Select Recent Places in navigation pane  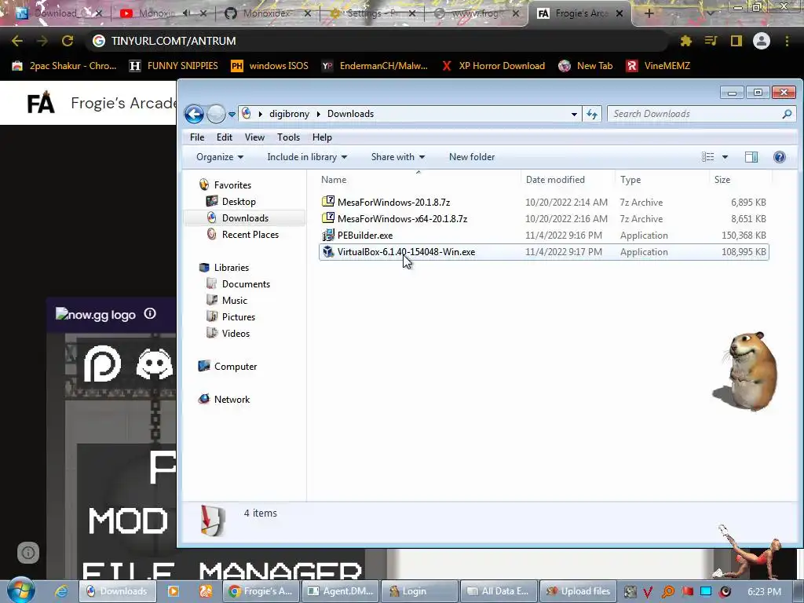[250, 234]
